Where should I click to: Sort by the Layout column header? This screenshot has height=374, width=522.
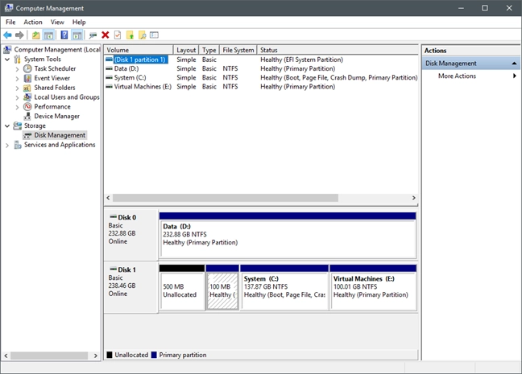(186, 50)
